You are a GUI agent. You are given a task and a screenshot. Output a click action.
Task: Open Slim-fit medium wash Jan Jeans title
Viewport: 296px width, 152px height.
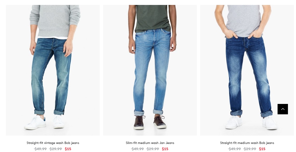[x=150, y=143]
